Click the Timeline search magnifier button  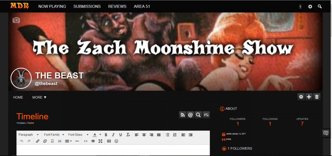click(198, 115)
